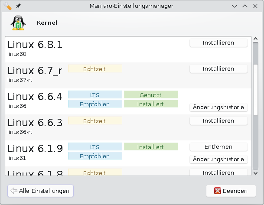Minimize window using the up chevron icon
264x205 pixels.
[x=245, y=6]
